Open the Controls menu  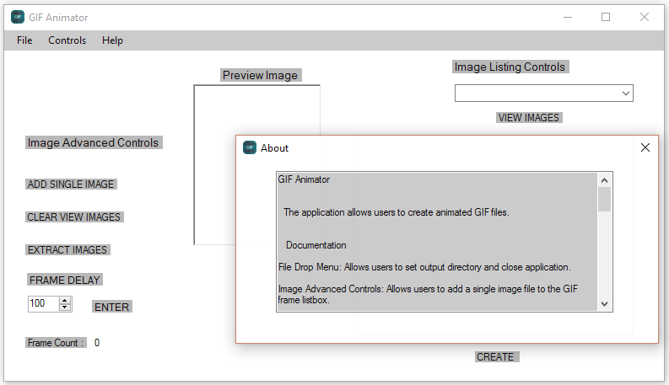67,40
